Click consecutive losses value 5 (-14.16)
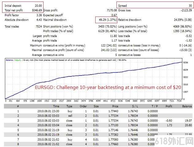194x147 pixels. tap(186, 46)
